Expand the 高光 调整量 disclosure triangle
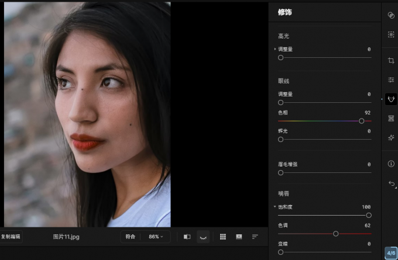The height and width of the screenshot is (260, 398). click(x=275, y=49)
